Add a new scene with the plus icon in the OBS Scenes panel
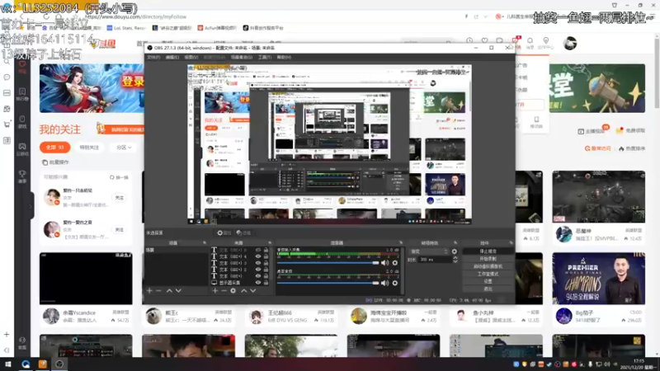 (149, 291)
